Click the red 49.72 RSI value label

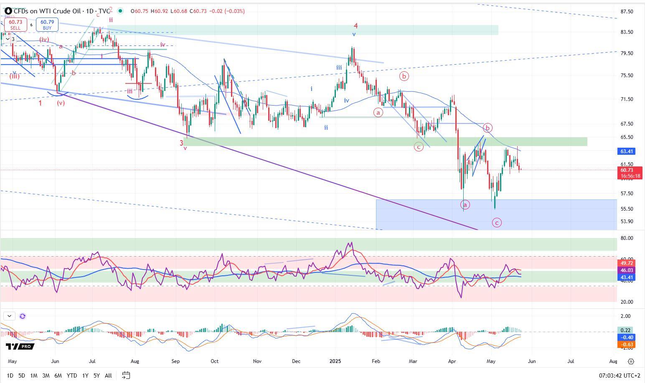(627, 263)
